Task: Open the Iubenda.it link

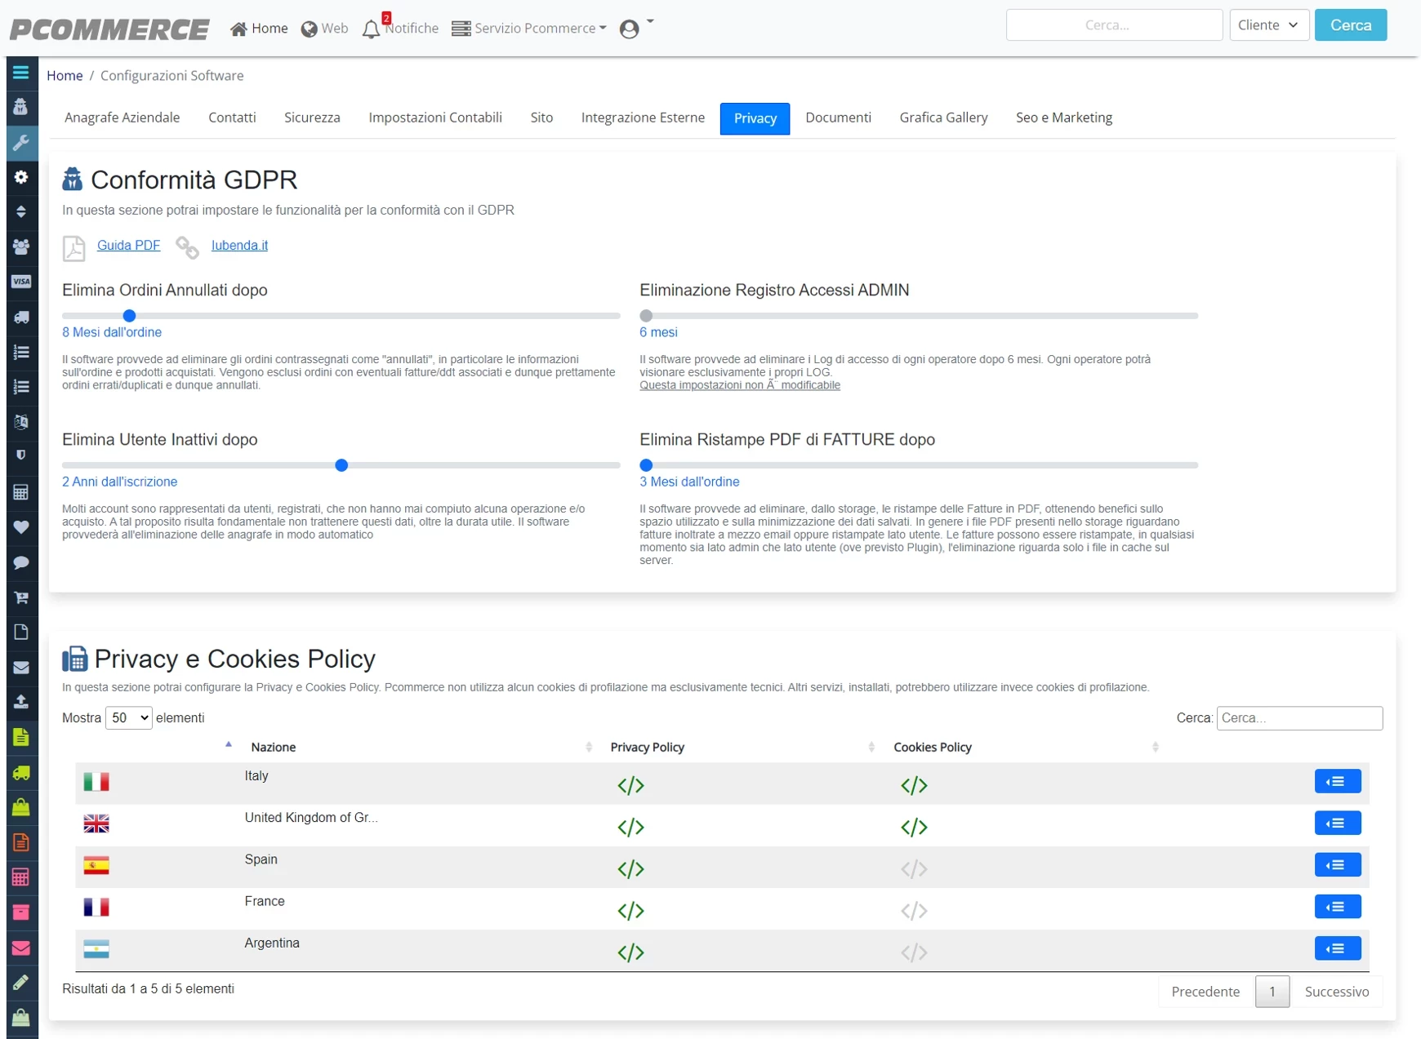Action: [239, 245]
